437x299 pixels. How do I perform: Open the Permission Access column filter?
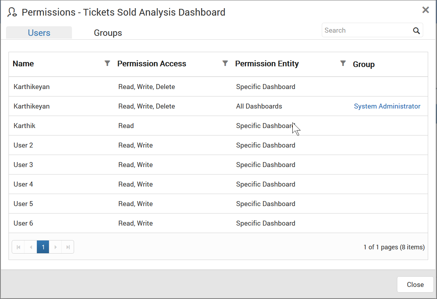pos(225,63)
